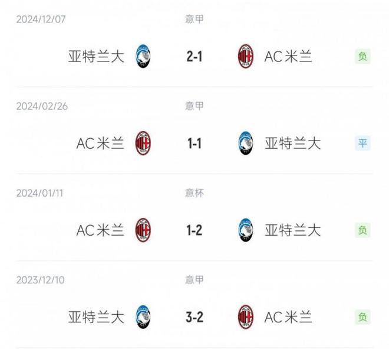
Task: Click AC Milan's crest in the 2023/12/10 match
Action: tap(246, 317)
